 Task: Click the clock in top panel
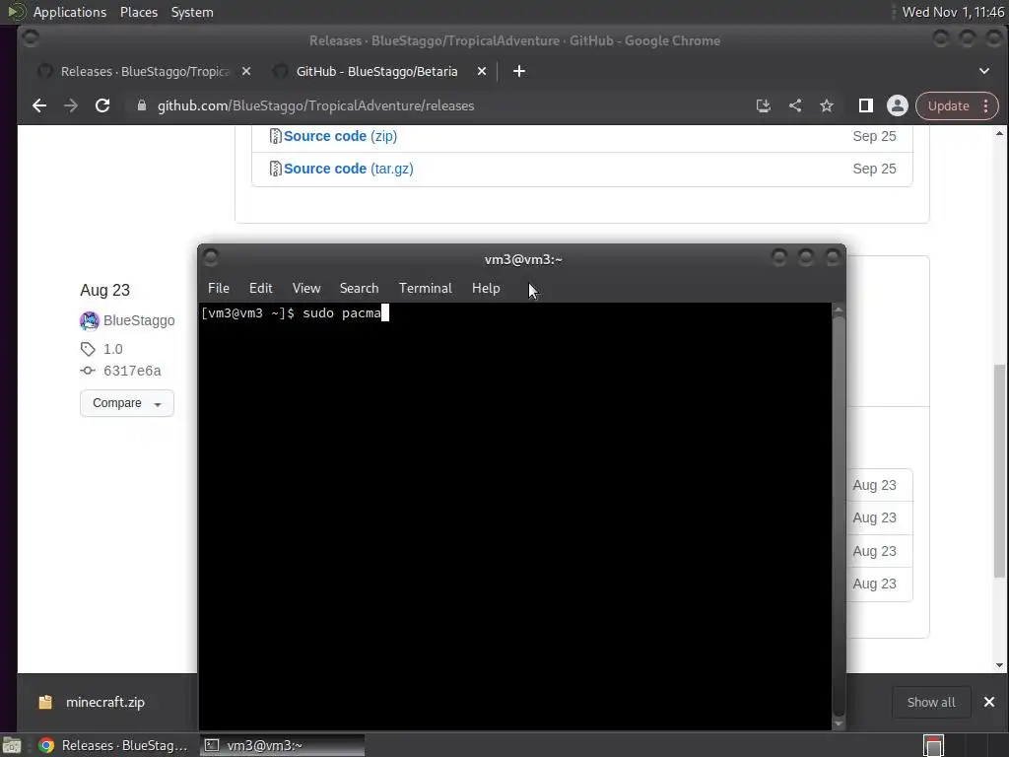pos(953,12)
